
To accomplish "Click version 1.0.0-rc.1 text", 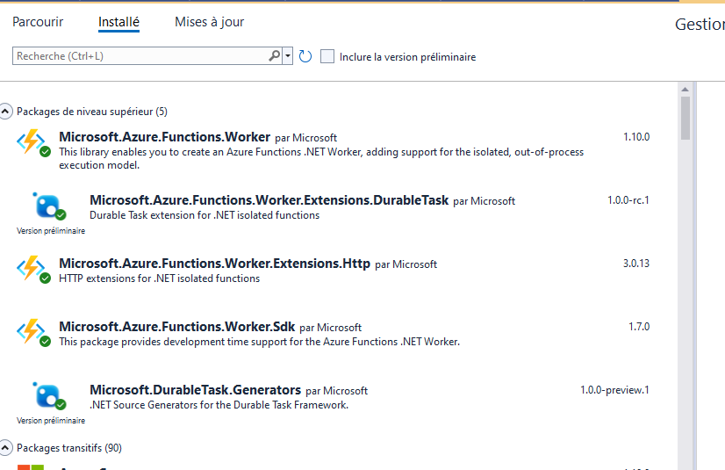I will 628,200.
